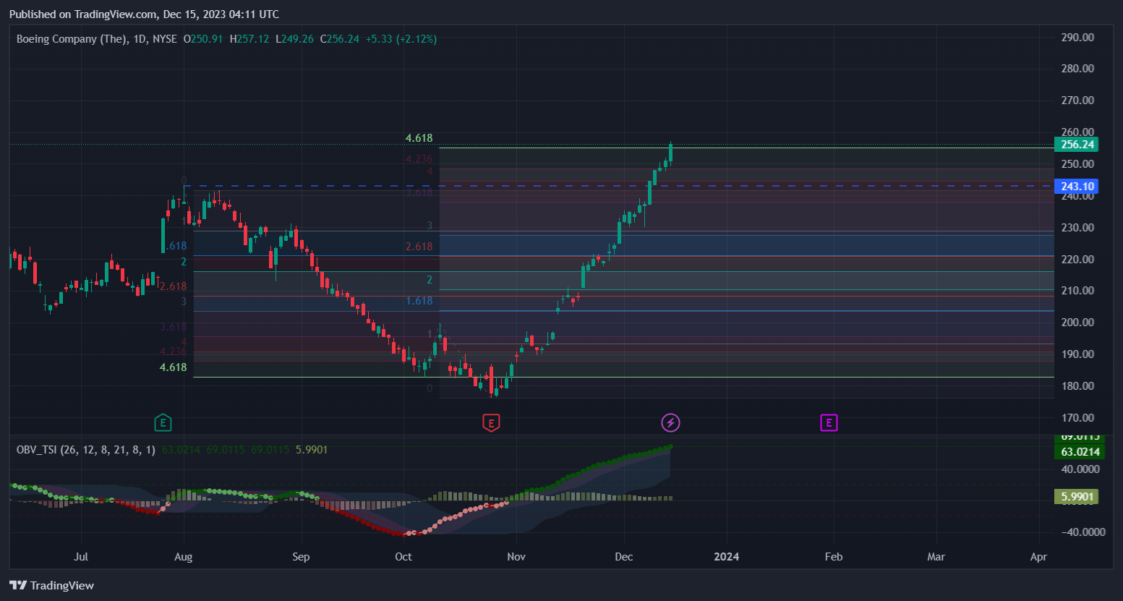Click the red earnings E marker near late October

tap(491, 422)
